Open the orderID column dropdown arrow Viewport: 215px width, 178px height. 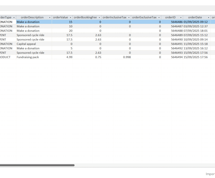click(181, 18)
